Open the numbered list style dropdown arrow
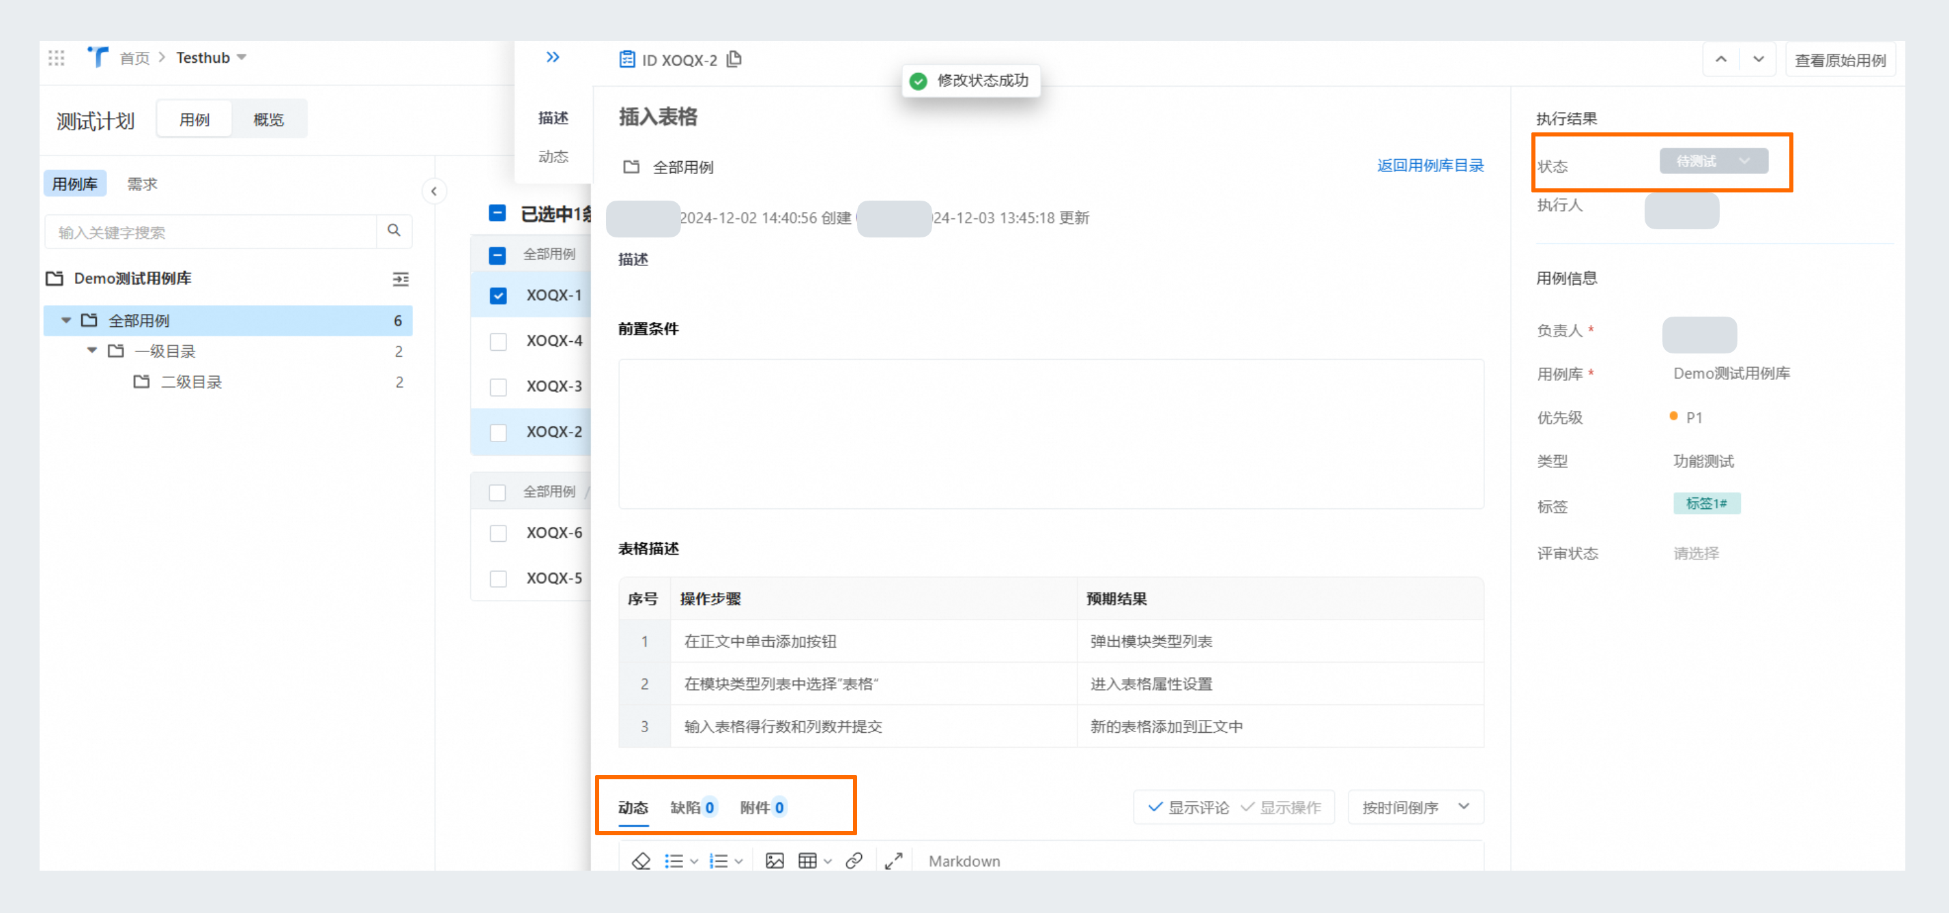Viewport: 1949px width, 913px height. click(738, 862)
